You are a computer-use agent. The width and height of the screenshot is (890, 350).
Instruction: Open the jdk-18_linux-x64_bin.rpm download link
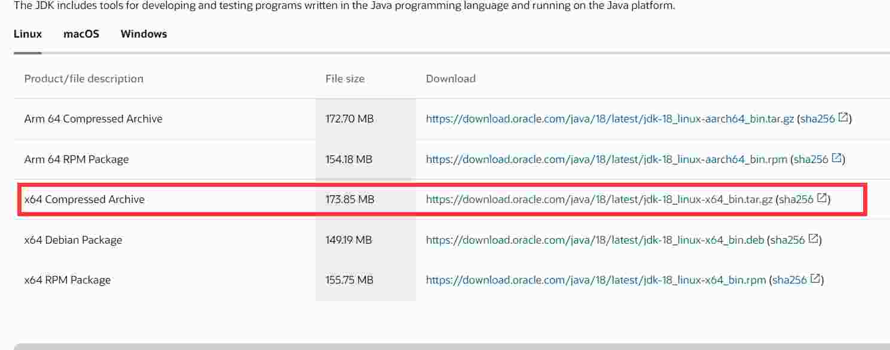[596, 280]
